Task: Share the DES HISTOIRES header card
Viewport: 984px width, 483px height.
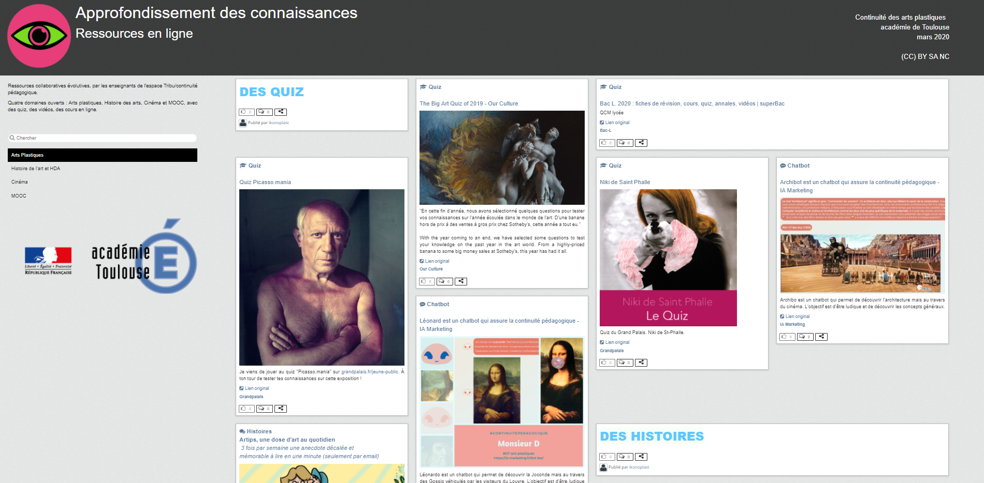Action: pos(641,457)
